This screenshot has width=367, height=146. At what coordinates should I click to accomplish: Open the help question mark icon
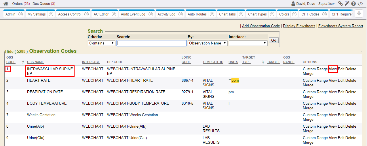tap(353, 4)
